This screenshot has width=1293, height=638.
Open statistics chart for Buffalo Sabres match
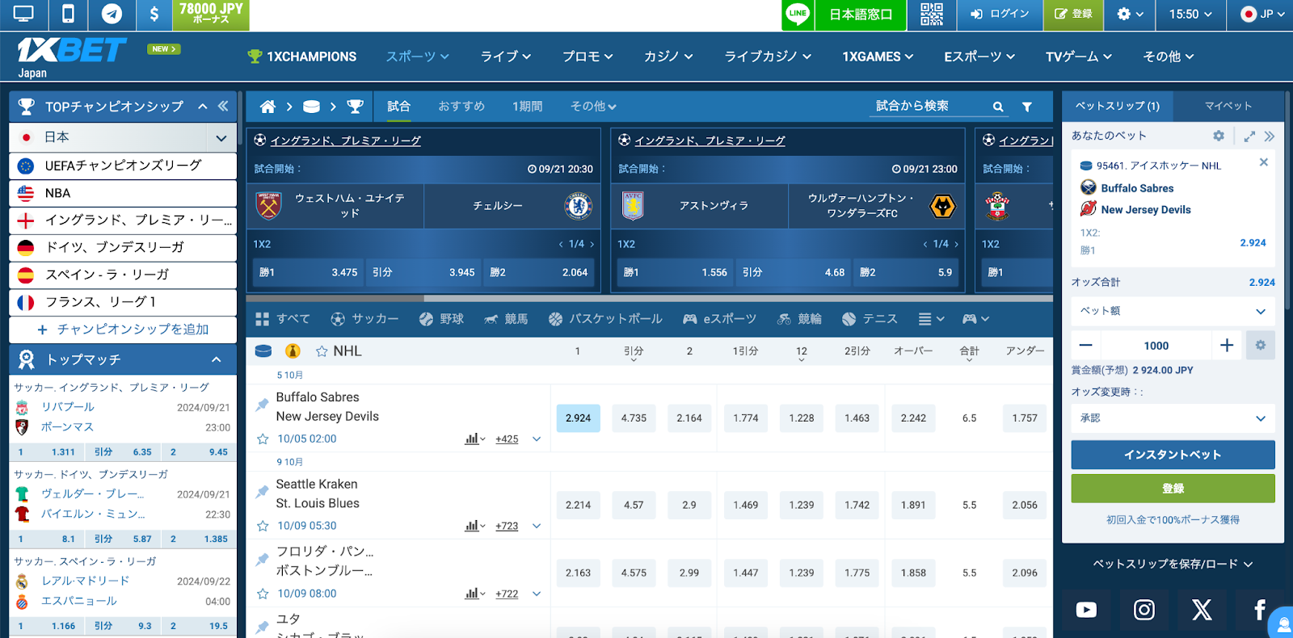click(475, 439)
